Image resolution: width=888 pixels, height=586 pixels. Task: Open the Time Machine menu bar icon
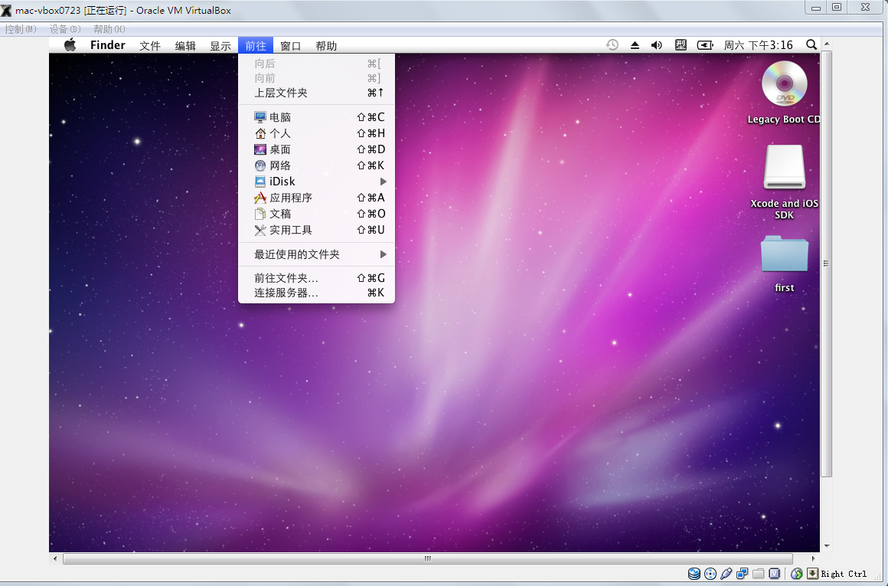[x=612, y=44]
